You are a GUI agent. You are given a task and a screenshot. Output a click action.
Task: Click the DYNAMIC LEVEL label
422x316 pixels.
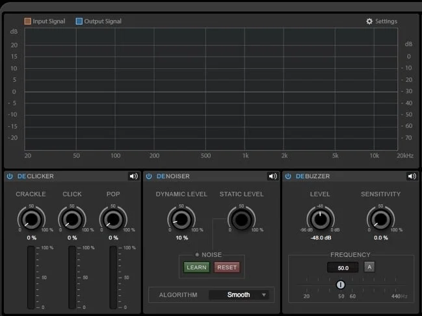[x=181, y=194]
